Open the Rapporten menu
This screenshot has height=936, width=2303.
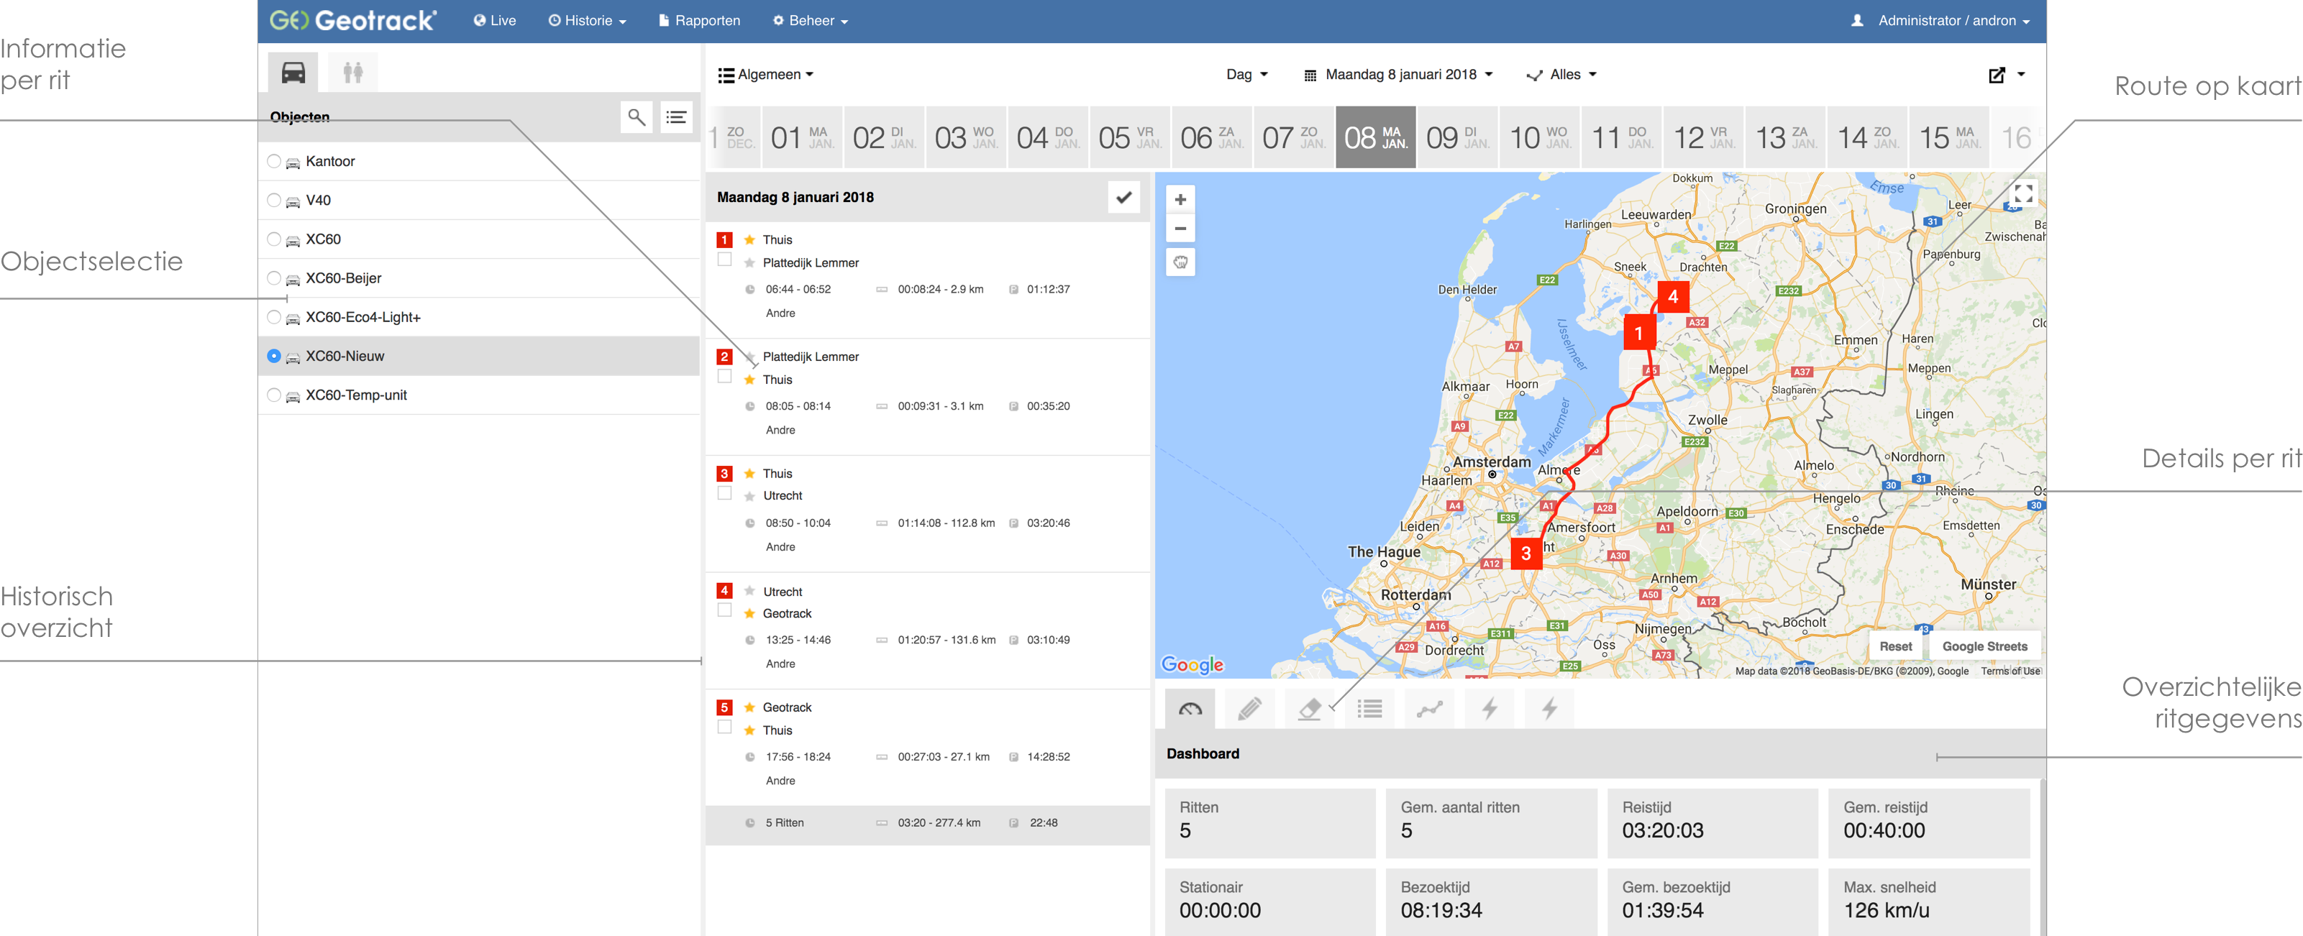[x=700, y=19]
